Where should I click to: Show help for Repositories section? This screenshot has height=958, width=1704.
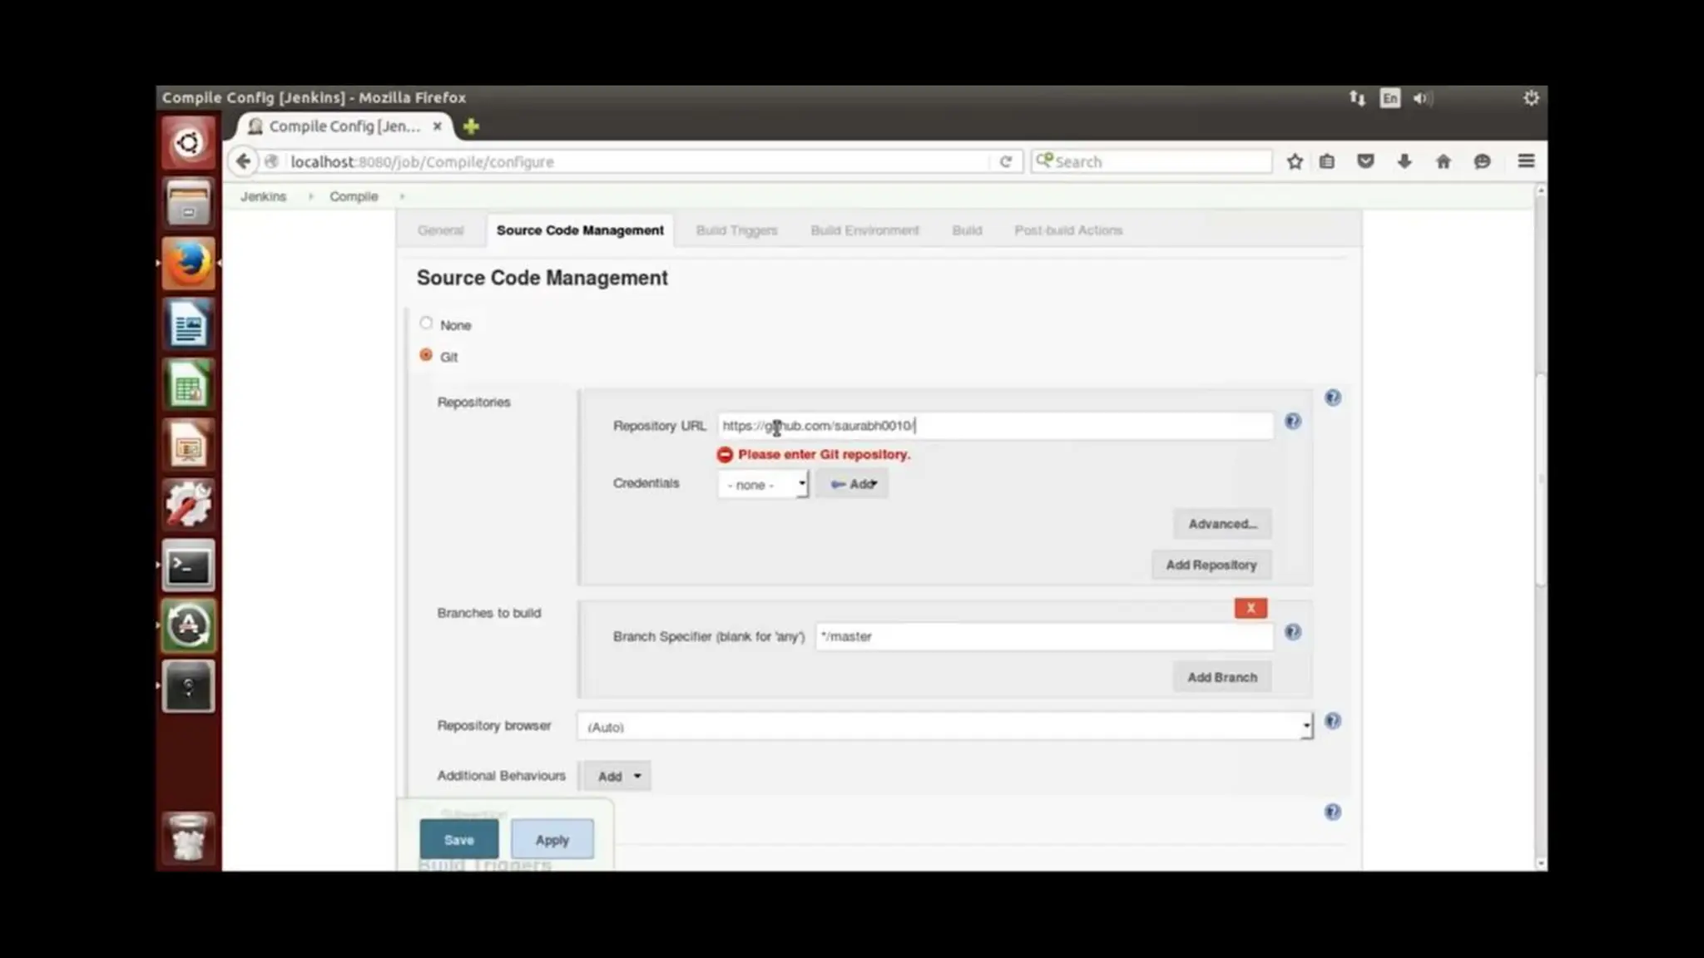click(x=1333, y=398)
